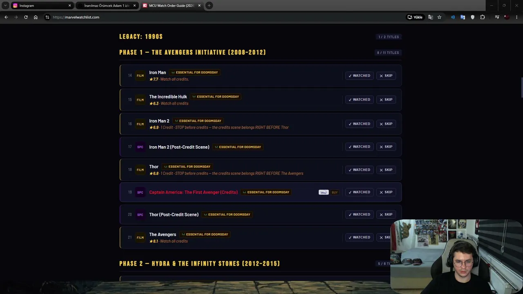View site information for marvelwatchlist.com
The width and height of the screenshot is (523, 294).
[47, 17]
